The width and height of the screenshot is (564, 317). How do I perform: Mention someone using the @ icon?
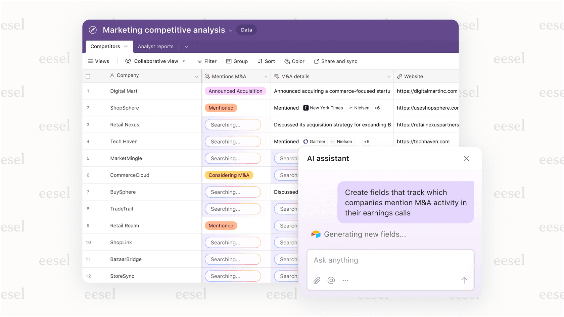[x=331, y=280]
